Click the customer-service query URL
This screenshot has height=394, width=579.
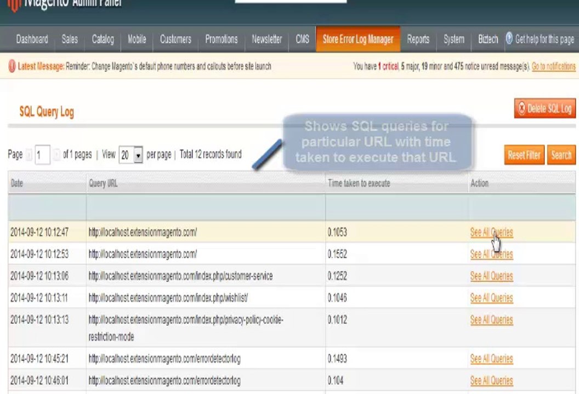[x=180, y=276]
